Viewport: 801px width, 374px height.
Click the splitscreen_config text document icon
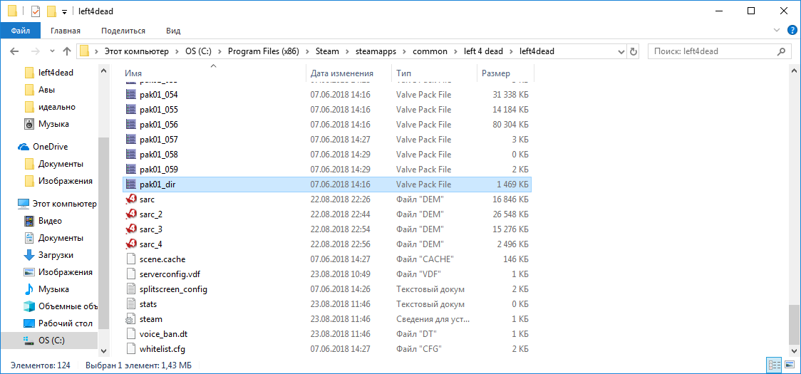[130, 289]
